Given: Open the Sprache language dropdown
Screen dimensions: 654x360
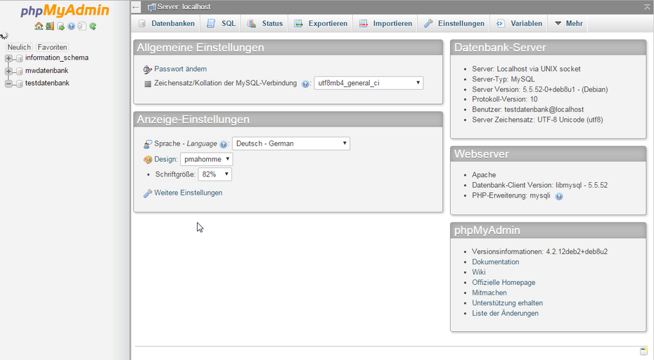Looking at the screenshot, I should [290, 143].
